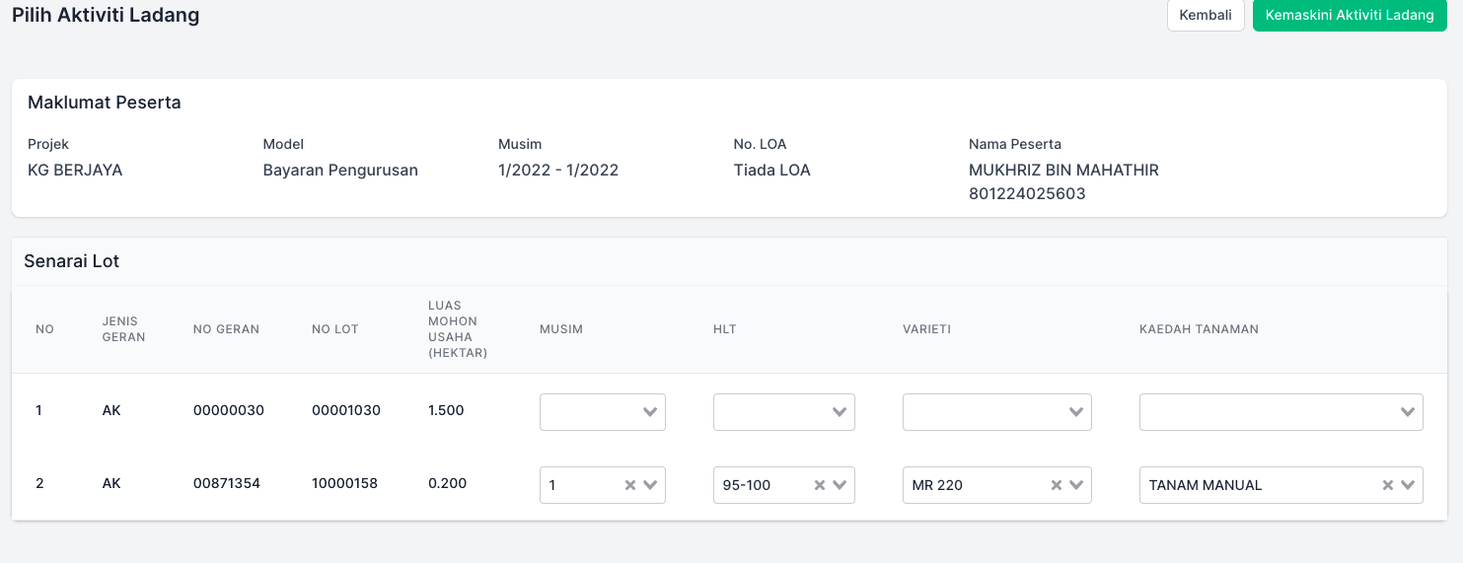Click lot number 10000158 cell
1463x563 pixels.
pyautogui.click(x=344, y=484)
